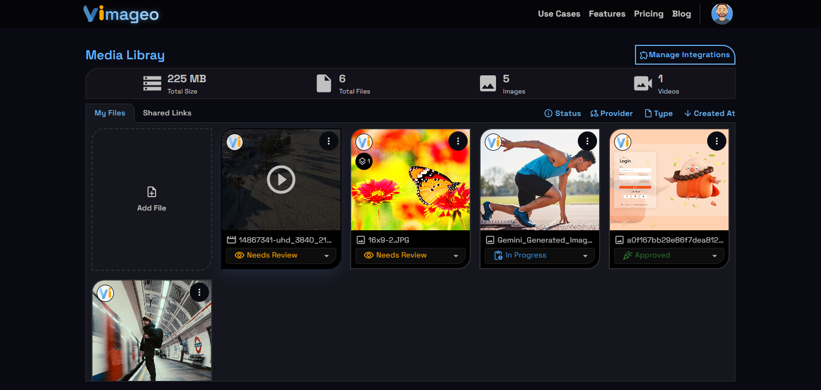821x390 pixels.
Task: Open the Features menu item
Action: 607,14
